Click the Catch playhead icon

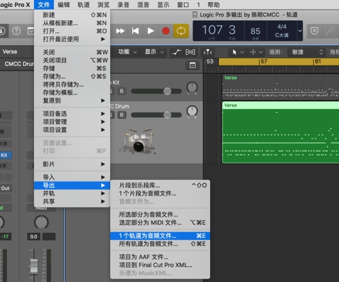click(x=207, y=52)
